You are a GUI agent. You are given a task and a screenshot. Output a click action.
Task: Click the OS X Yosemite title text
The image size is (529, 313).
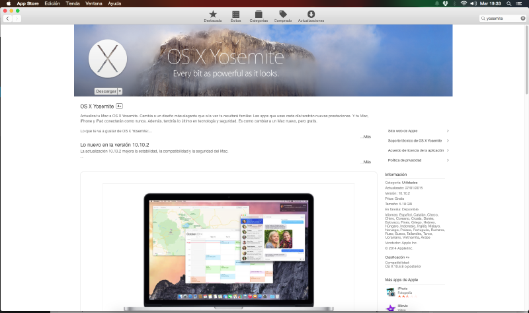(97, 107)
